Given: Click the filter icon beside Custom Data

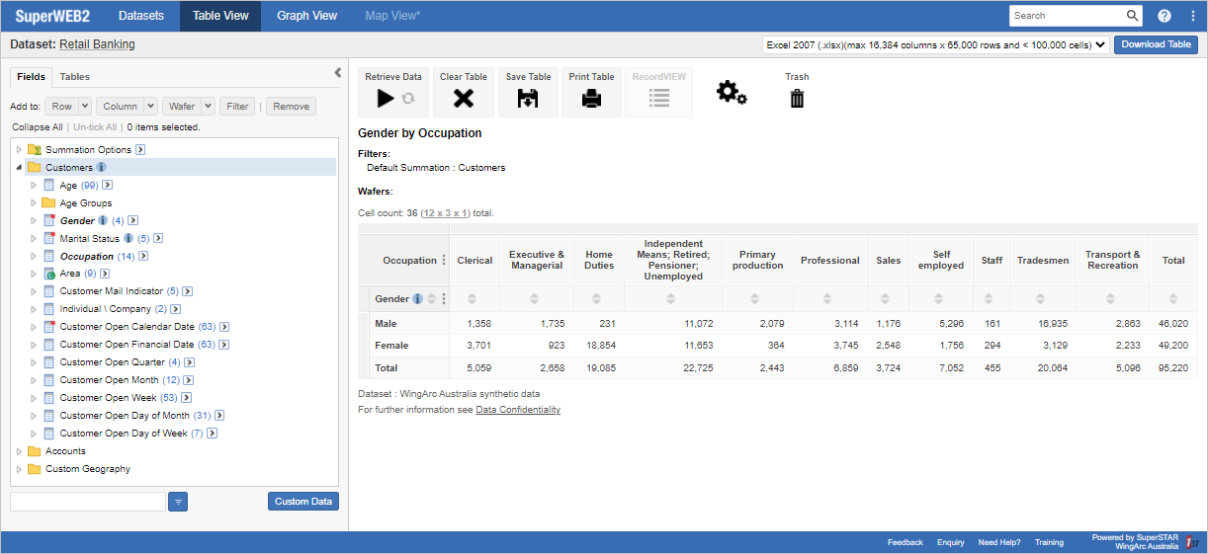Looking at the screenshot, I should pos(178,502).
